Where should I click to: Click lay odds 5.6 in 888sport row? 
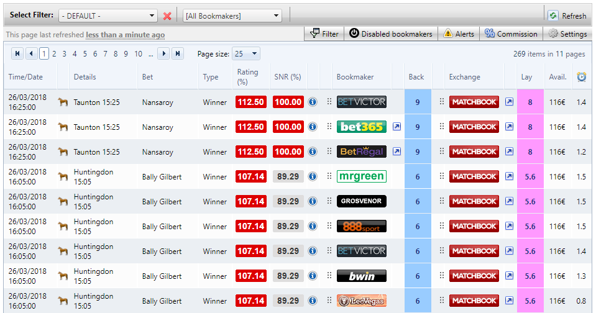coord(530,227)
